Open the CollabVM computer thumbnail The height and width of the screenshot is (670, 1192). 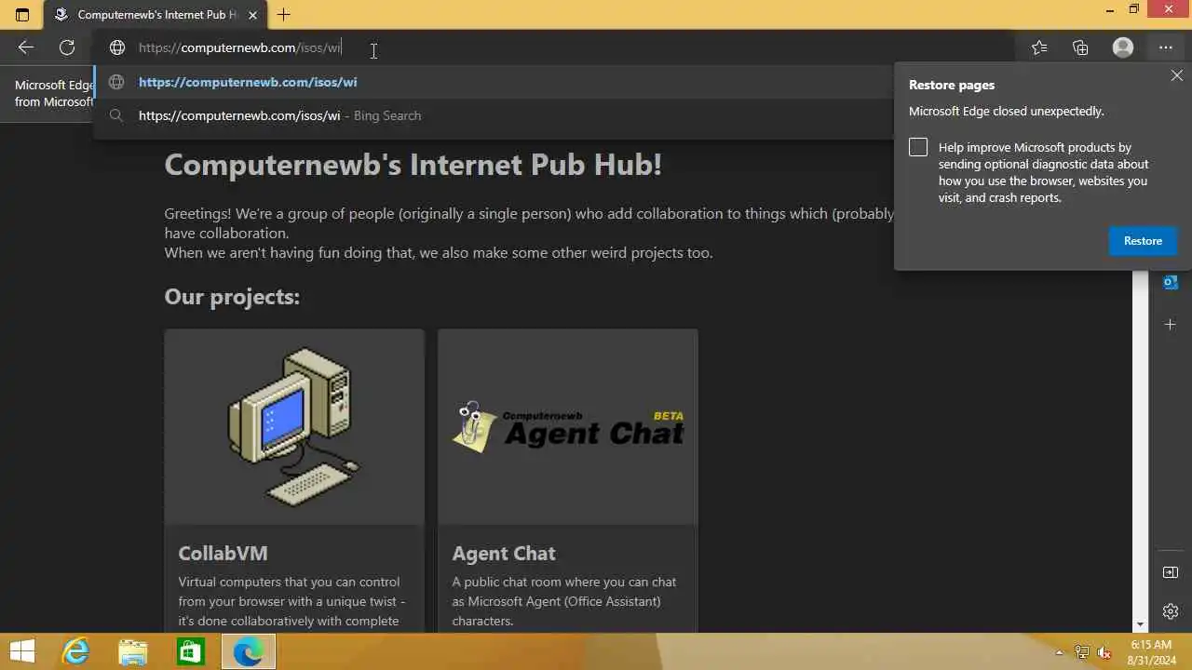[x=294, y=426]
